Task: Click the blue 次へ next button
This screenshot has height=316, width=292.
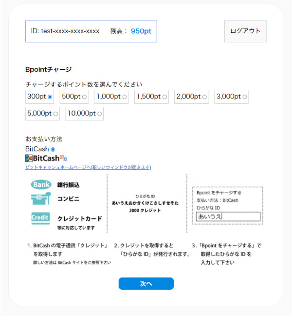Action: [x=146, y=283]
